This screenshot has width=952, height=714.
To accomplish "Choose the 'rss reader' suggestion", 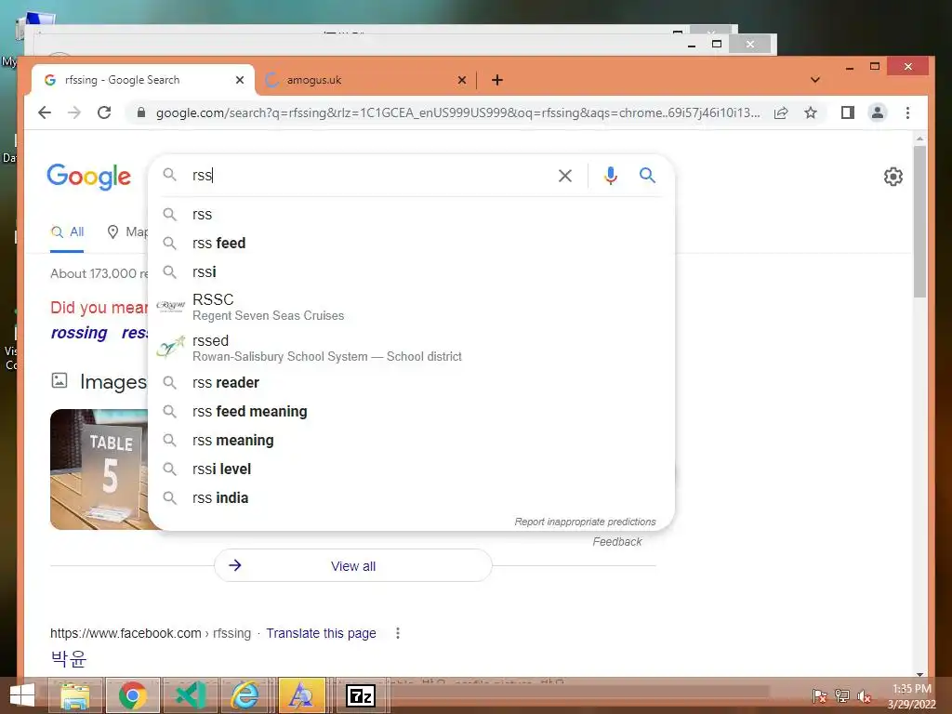I will click(x=412, y=382).
